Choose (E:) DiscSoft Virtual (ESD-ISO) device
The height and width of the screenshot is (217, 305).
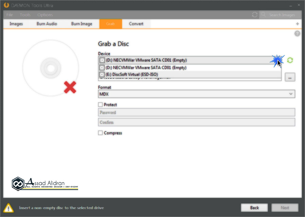(190, 74)
